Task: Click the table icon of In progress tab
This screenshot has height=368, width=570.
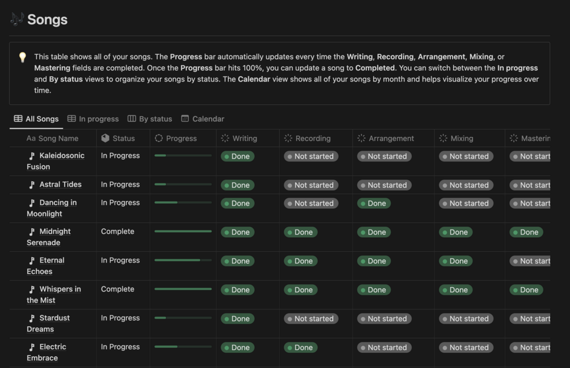Action: click(71, 119)
